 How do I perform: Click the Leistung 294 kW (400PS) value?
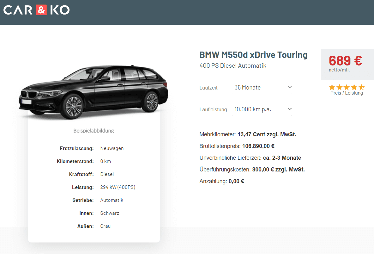click(x=118, y=187)
